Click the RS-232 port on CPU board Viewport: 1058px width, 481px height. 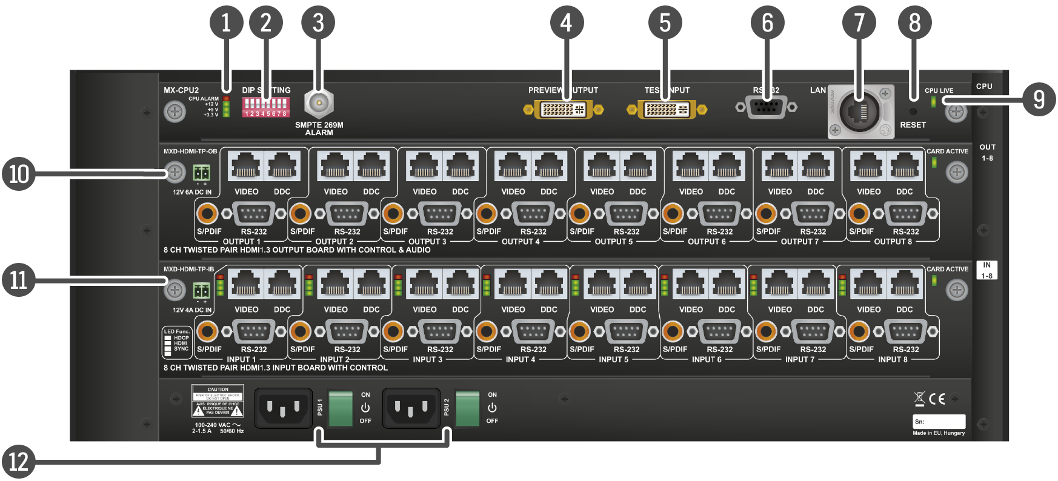tap(766, 107)
